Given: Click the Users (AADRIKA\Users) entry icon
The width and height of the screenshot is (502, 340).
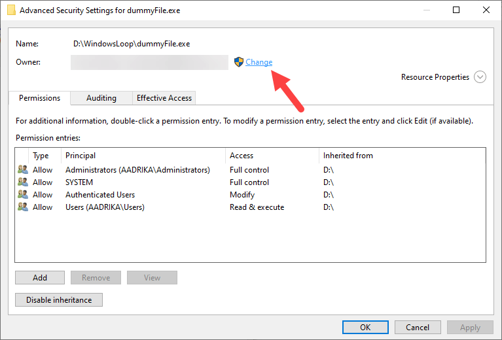Looking at the screenshot, I should (23, 207).
